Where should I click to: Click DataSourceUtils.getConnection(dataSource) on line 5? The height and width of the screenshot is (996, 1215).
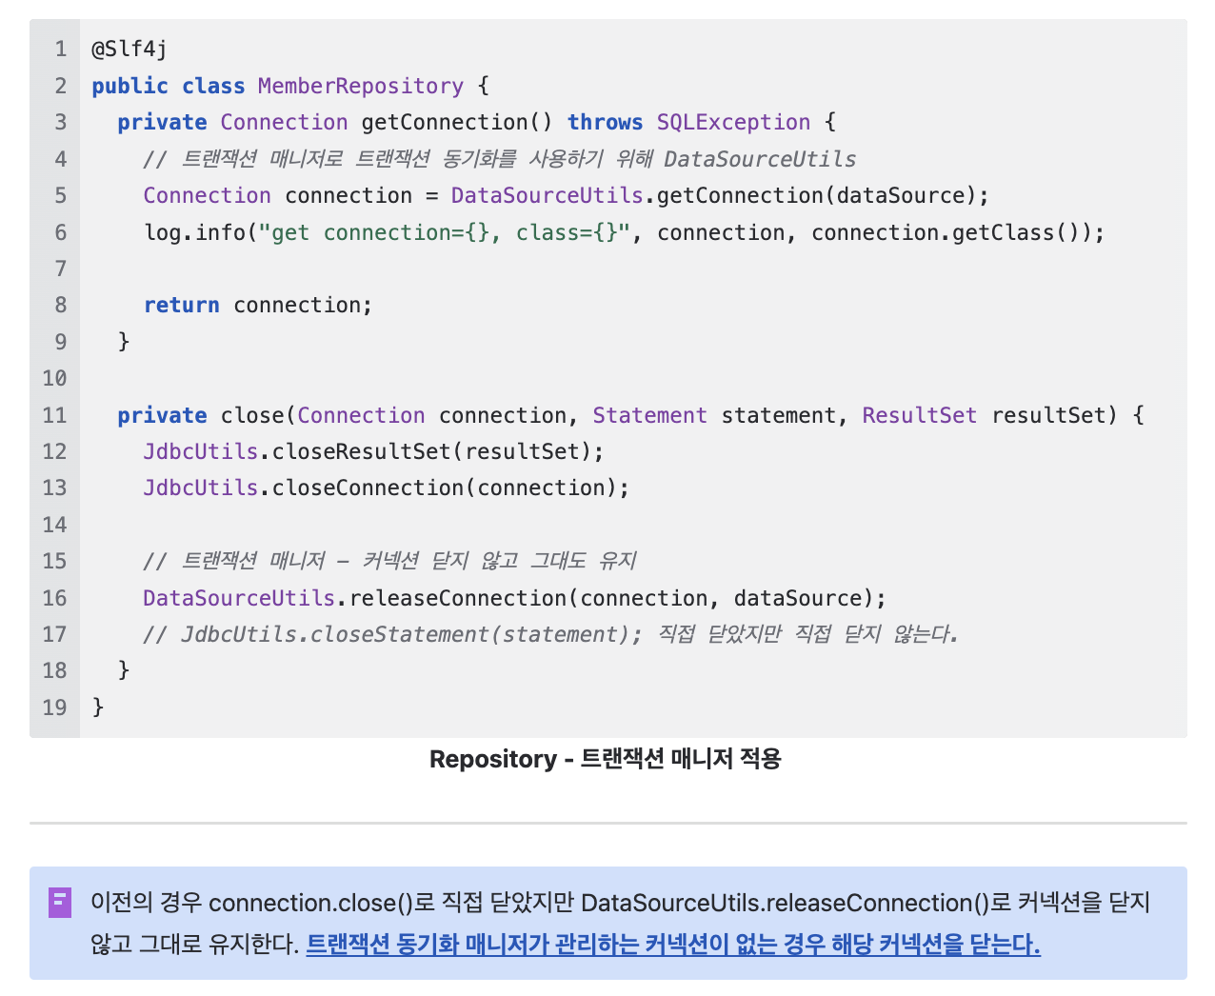[x=720, y=195]
